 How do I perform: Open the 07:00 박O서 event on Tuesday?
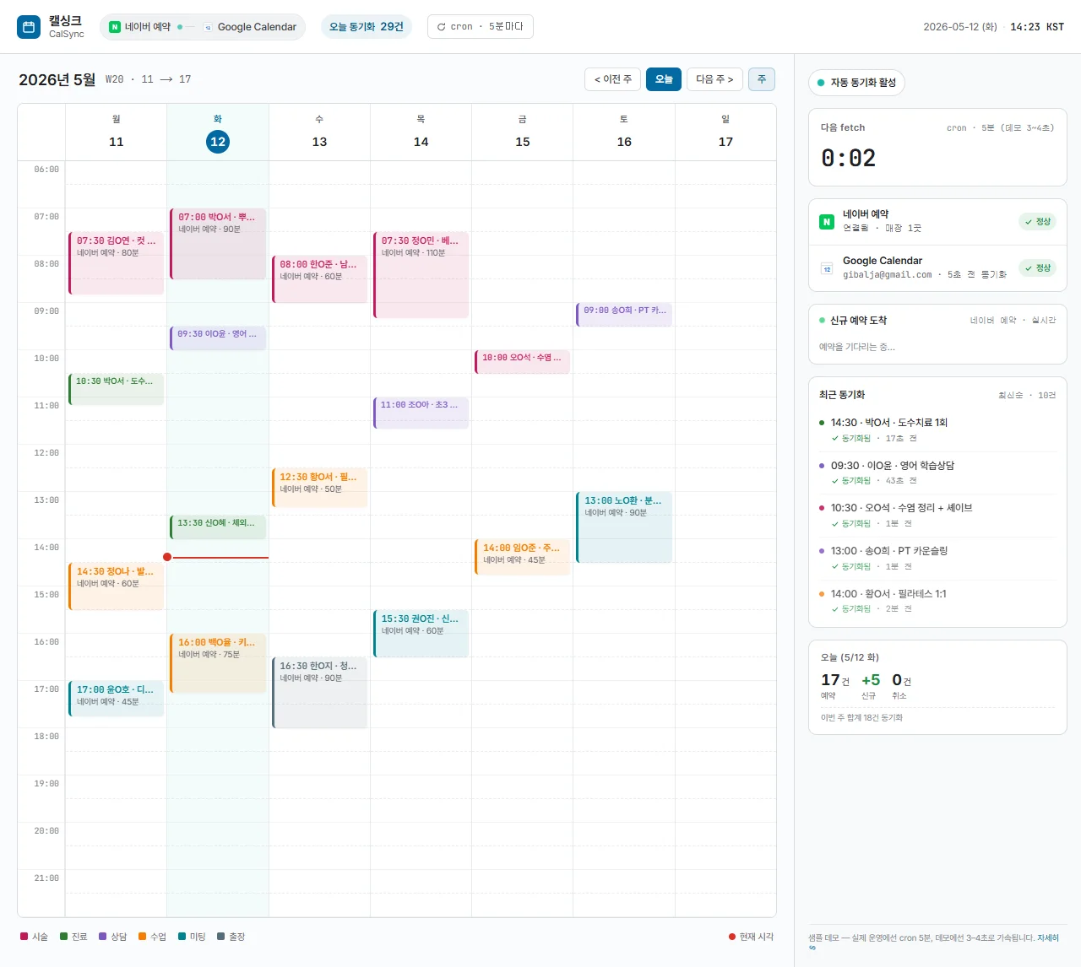[218, 244]
